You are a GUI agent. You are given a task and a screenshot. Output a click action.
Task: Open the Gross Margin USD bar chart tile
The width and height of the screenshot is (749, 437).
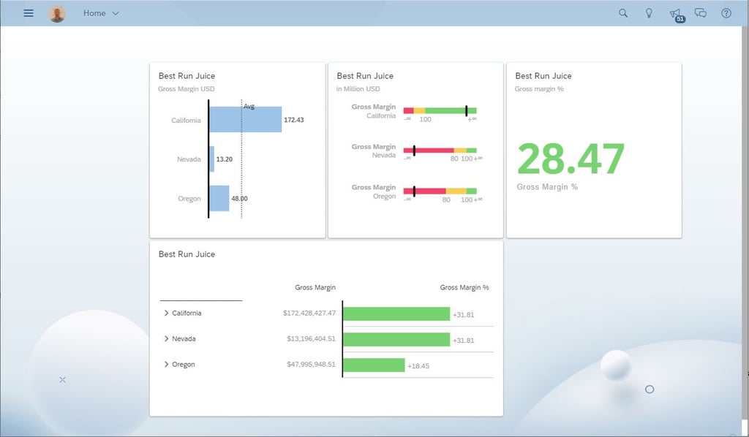237,149
